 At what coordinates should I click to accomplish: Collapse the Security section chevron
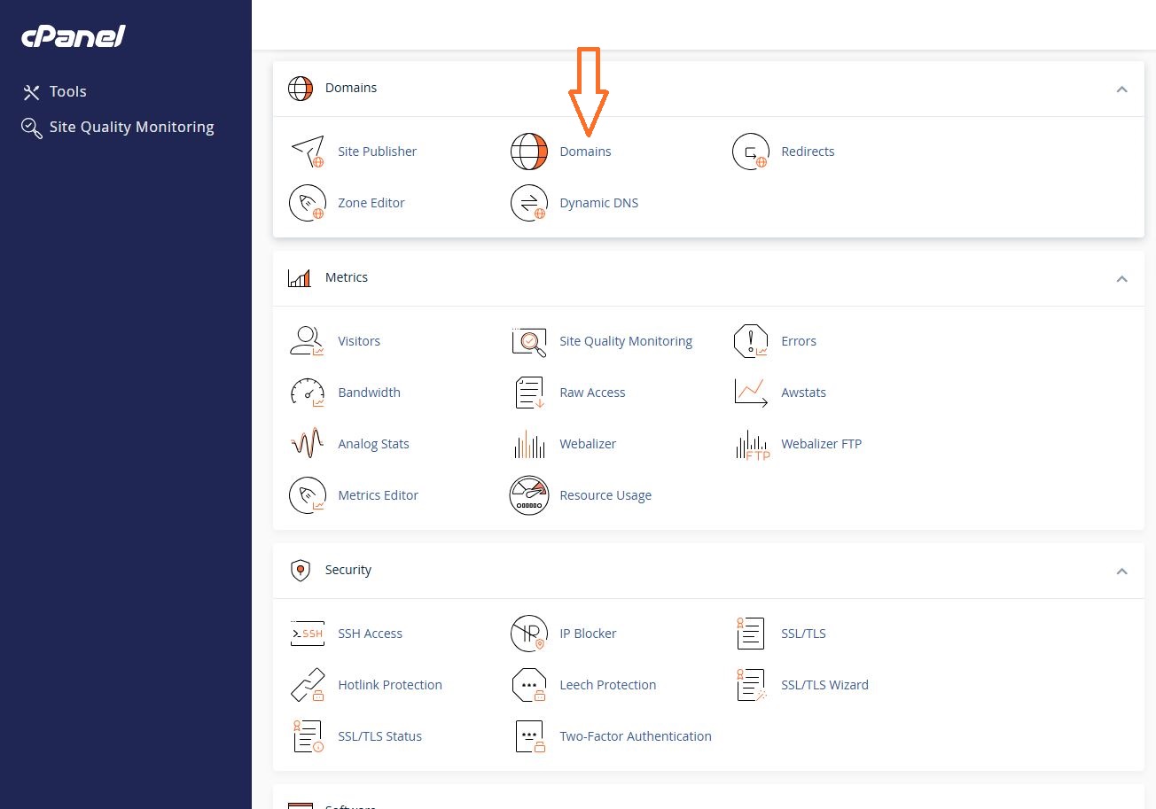(1121, 571)
